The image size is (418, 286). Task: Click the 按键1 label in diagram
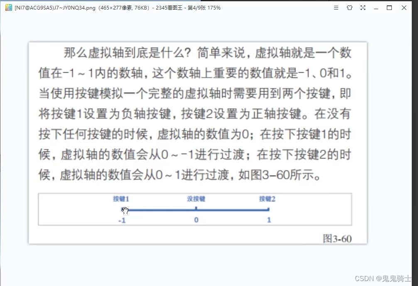[121, 199]
